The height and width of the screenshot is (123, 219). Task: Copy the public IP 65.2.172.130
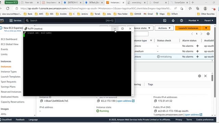pyautogui.click(x=98, y=101)
